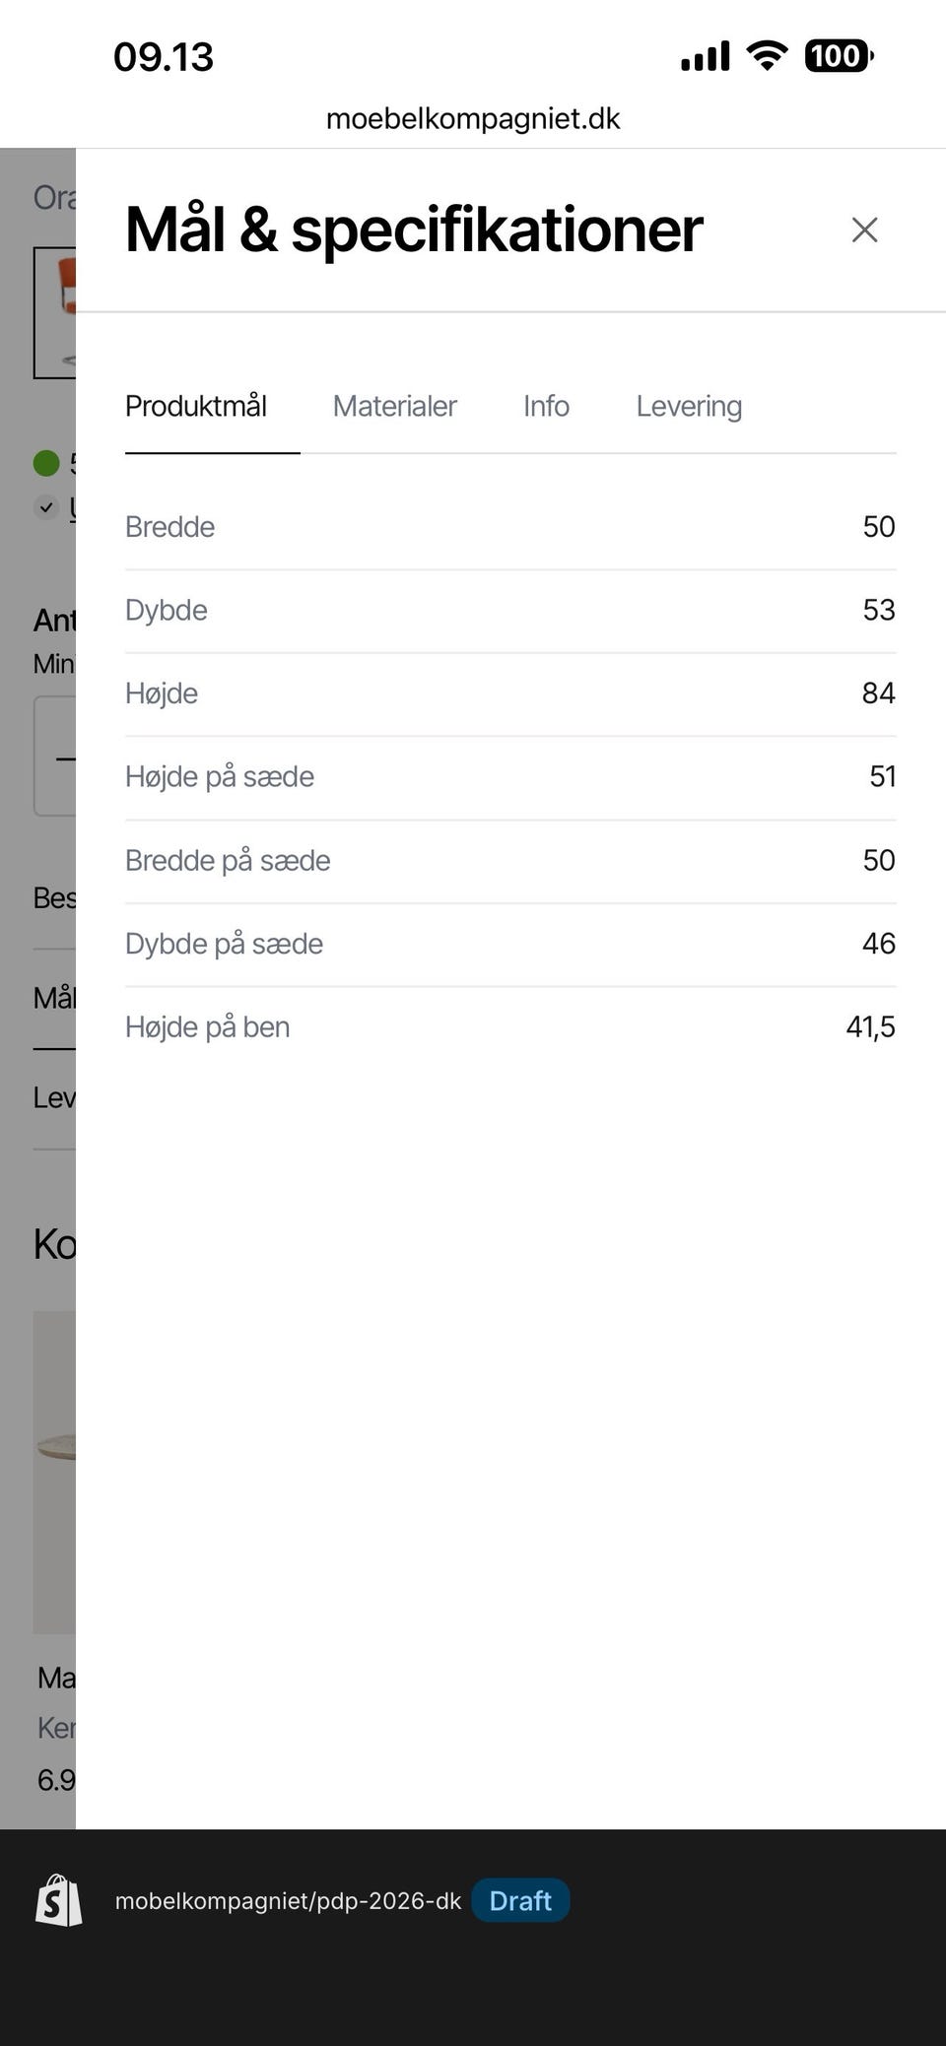
Task: Click the green stock status dot
Action: 46,462
